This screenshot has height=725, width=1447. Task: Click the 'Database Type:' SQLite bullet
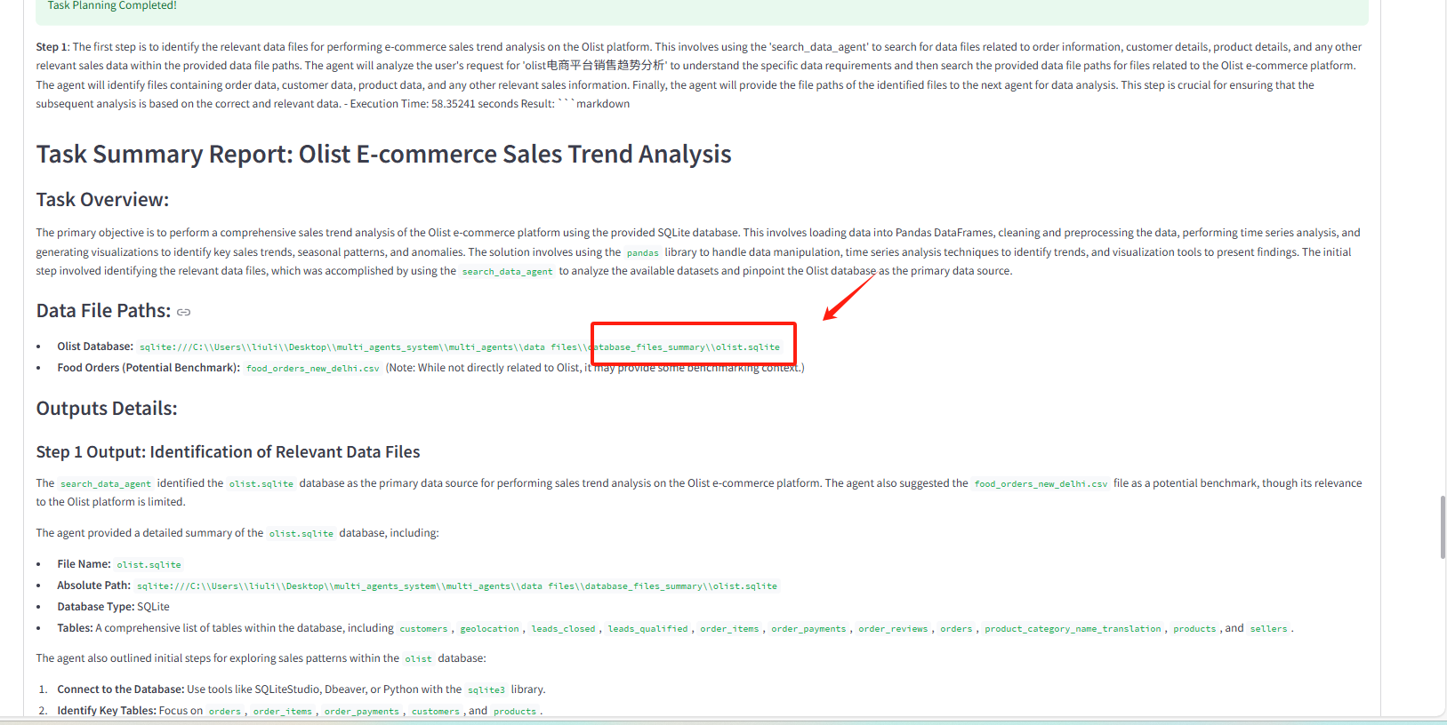point(114,607)
